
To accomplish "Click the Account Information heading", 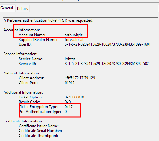I will 22,30.
